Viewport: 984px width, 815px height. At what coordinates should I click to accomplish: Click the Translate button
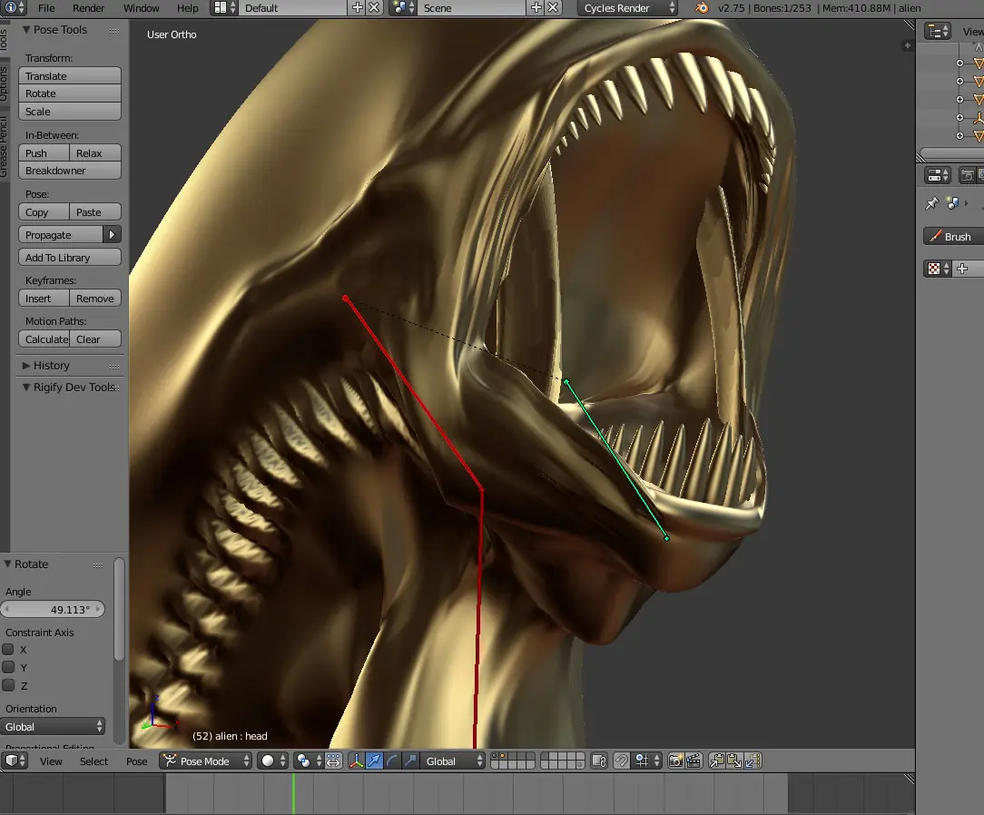tap(70, 76)
